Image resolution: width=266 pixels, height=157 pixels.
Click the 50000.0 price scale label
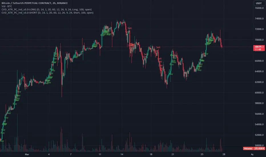pyautogui.click(x=259, y=146)
